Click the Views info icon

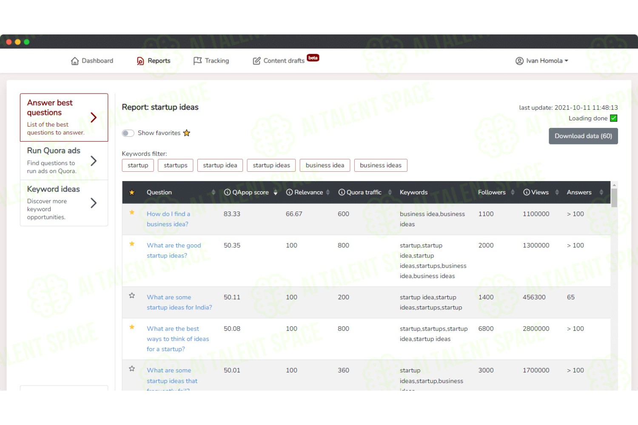pyautogui.click(x=527, y=193)
